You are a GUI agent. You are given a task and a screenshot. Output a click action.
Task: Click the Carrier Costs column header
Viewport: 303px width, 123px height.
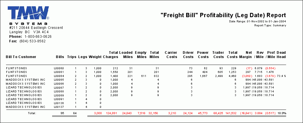171,55
